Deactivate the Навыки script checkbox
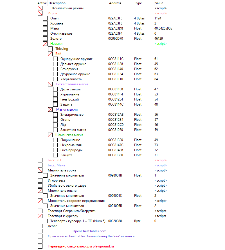The width and height of the screenshot is (225, 250). pyautogui.click(x=45, y=44)
